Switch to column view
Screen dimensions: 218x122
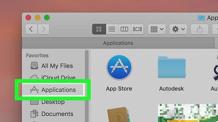(124, 29)
